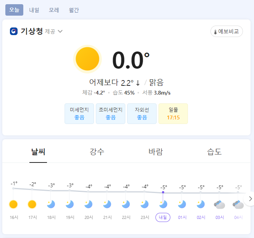This screenshot has width=254, height=238.
Task: Open the 미세먼지 좋음 info box
Action: (79, 114)
